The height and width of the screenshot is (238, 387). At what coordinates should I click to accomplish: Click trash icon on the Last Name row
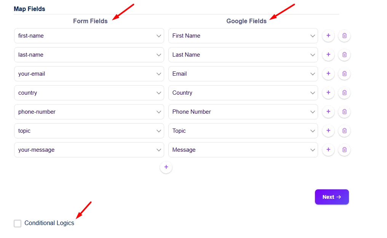(x=344, y=55)
